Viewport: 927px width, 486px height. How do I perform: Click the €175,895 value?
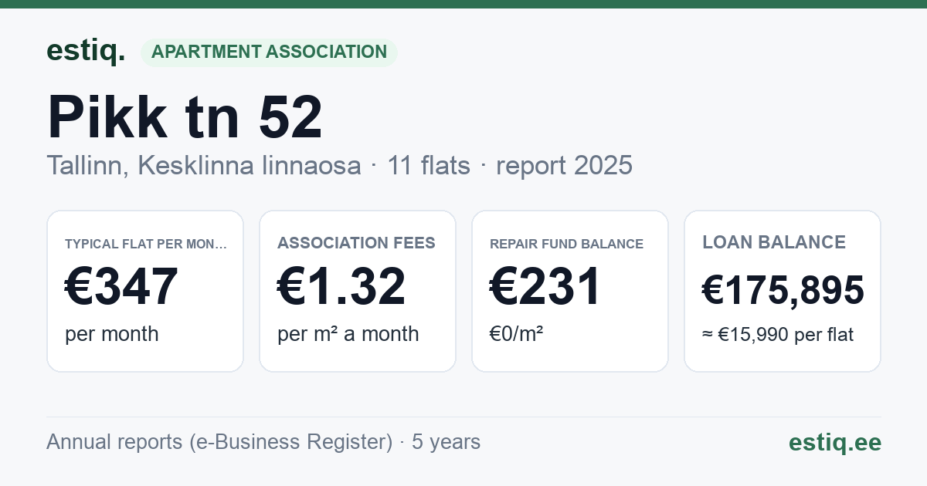[783, 290]
